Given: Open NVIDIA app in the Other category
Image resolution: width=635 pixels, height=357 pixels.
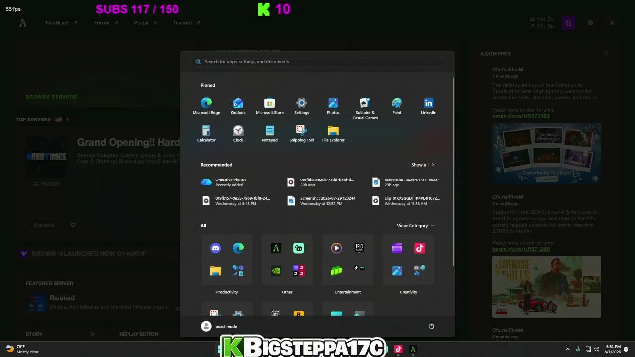Looking at the screenshot, I should coord(276,271).
